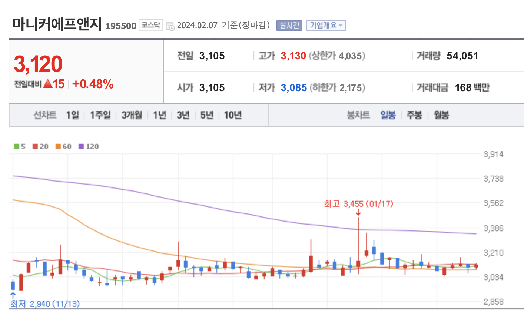Screen dimensions: 524x312
Task: Click the 선차트 label
Action: pos(45,115)
